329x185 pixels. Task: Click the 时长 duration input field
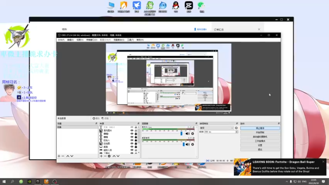tap(220, 132)
